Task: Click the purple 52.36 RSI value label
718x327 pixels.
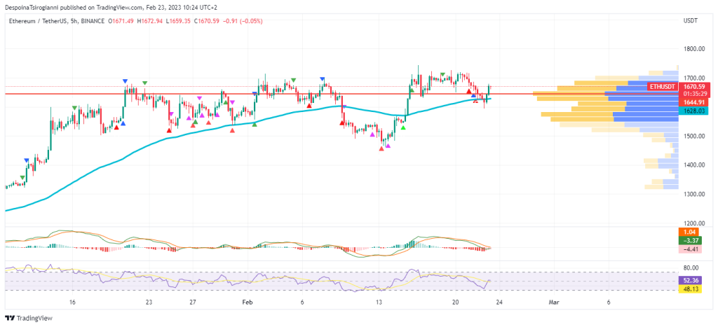Action: tap(695, 280)
